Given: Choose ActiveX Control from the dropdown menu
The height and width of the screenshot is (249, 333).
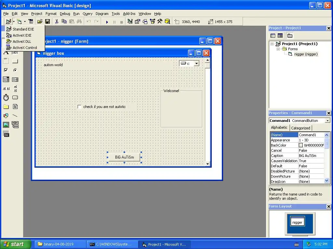Looking at the screenshot, I should click(25, 48).
